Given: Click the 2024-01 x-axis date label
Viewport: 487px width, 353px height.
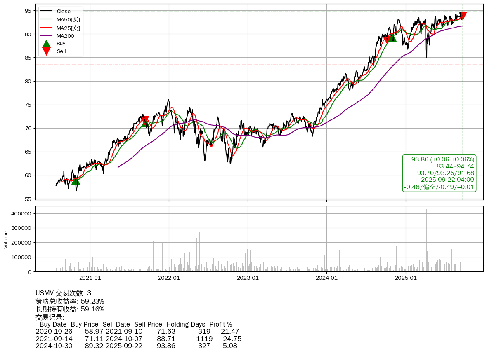Looking at the screenshot, I should coord(326,278).
